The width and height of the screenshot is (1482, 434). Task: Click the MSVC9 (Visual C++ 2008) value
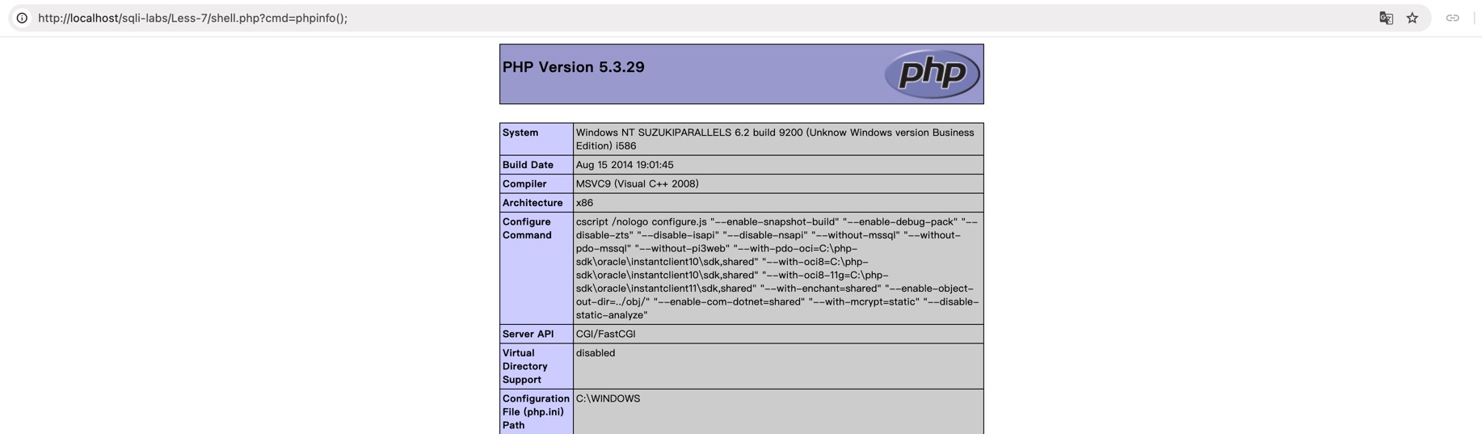(637, 184)
